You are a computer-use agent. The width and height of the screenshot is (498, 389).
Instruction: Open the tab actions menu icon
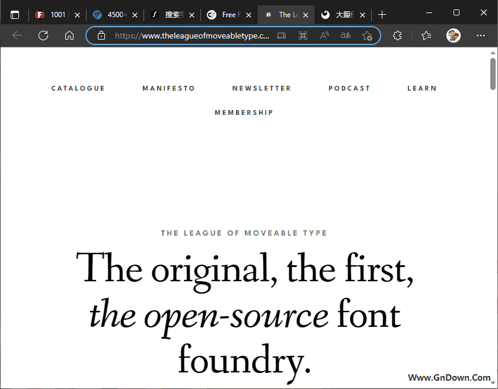coord(15,15)
